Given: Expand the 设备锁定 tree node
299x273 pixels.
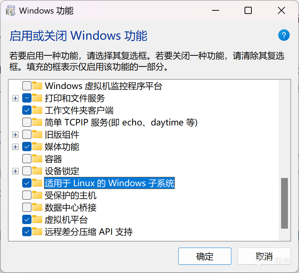Looking at the screenshot, I should pos(15,171).
